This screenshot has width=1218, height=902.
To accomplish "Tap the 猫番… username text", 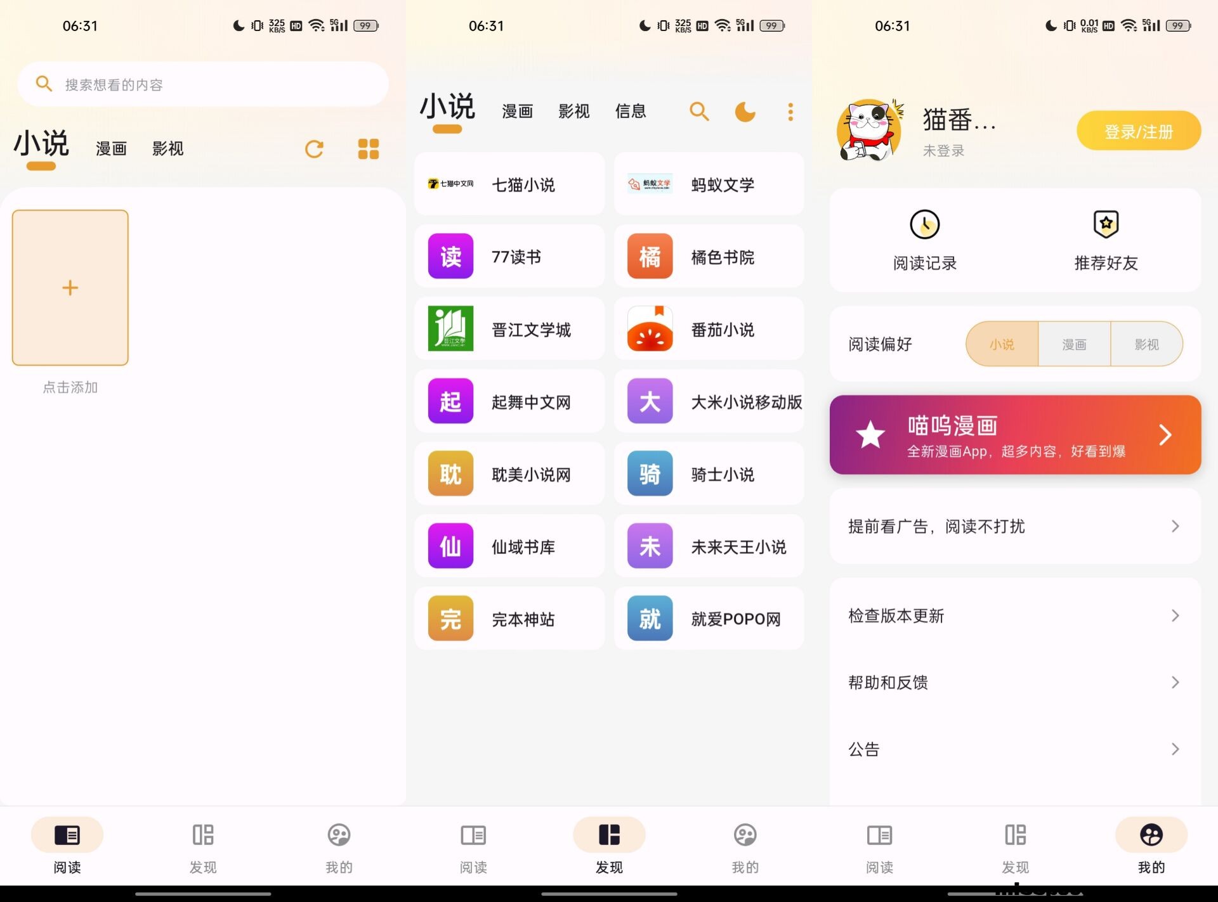I will pyautogui.click(x=959, y=120).
